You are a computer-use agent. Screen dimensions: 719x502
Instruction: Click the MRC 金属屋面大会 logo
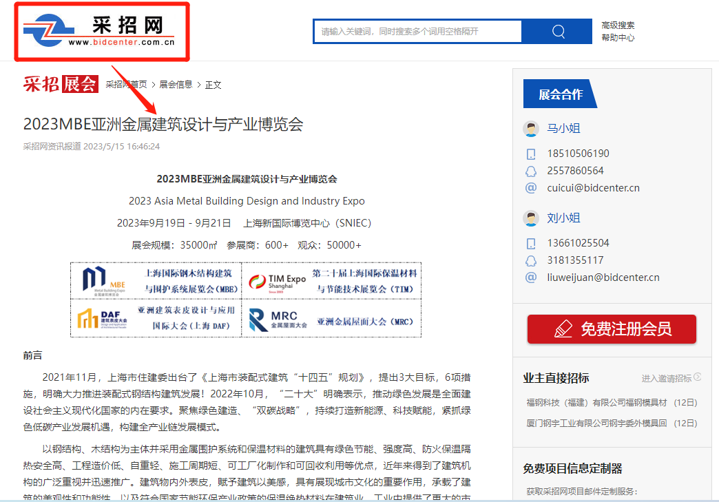click(x=278, y=320)
